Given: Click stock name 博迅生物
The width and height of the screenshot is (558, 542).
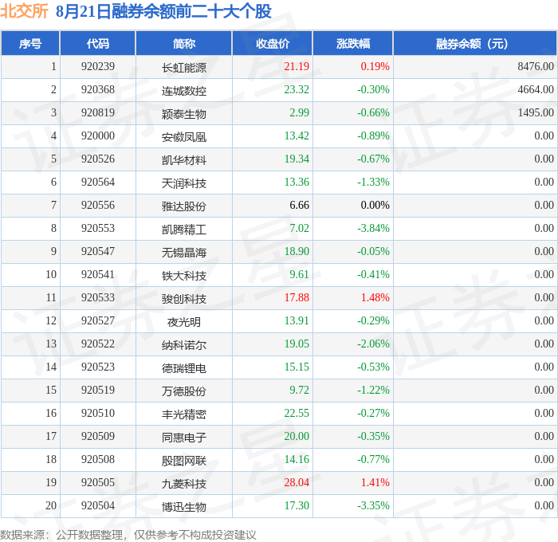Looking at the screenshot, I should 184,507.
